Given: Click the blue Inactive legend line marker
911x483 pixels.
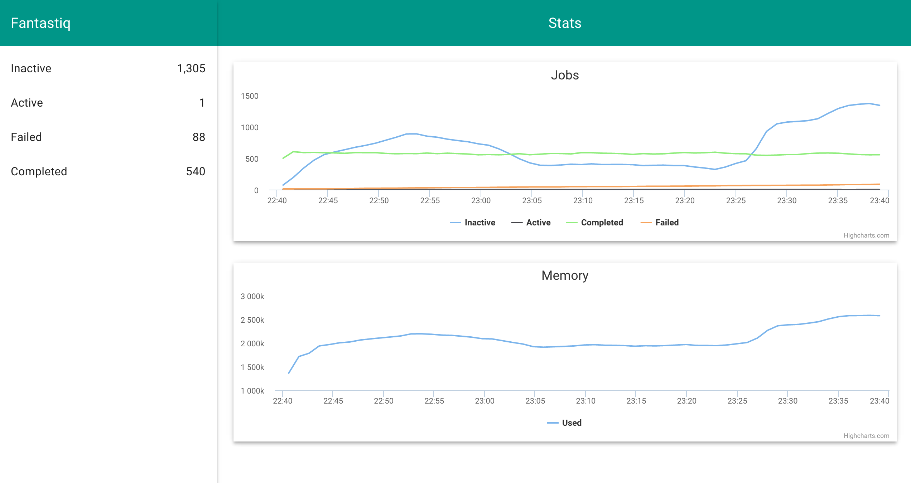Looking at the screenshot, I should 455,223.
